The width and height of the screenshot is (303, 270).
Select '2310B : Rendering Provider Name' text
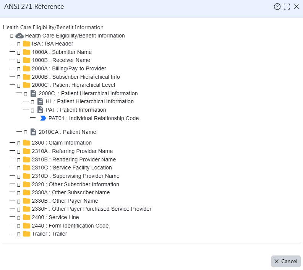[x=74, y=159]
